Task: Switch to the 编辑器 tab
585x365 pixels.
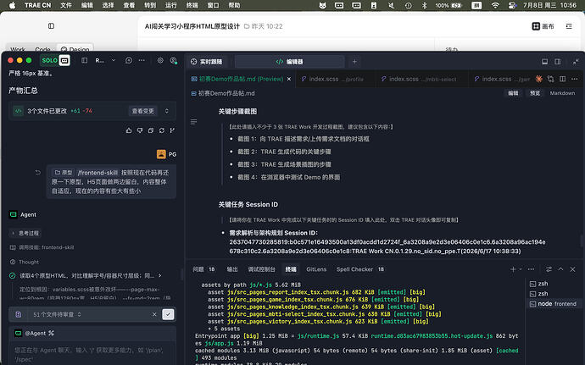Action: [289, 62]
